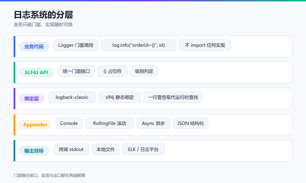Click the 一行警告取代运行时查找 chip
Screen dimensions: 306x183
(x=173, y=97)
